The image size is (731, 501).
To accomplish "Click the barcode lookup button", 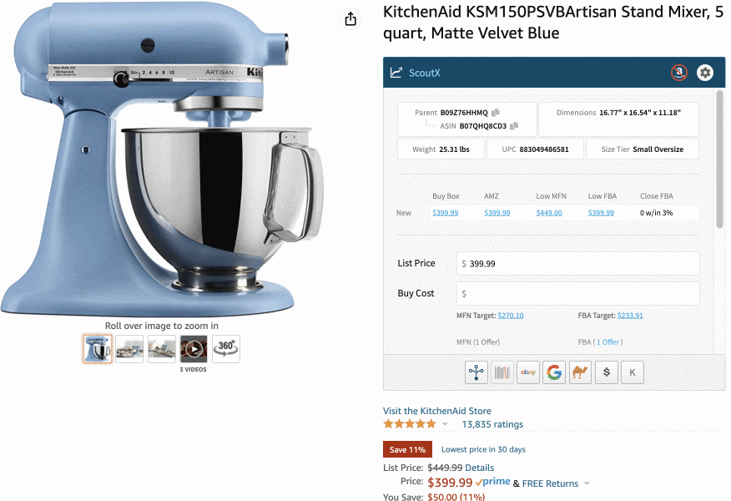I will (x=502, y=372).
